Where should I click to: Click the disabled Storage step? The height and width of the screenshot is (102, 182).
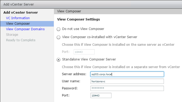point(12,35)
